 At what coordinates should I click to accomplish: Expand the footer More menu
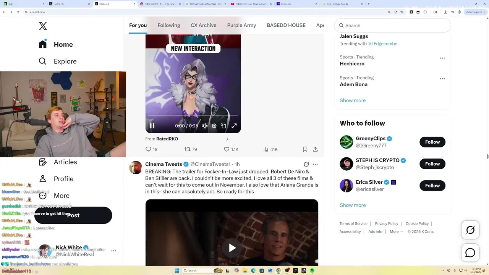396,231
